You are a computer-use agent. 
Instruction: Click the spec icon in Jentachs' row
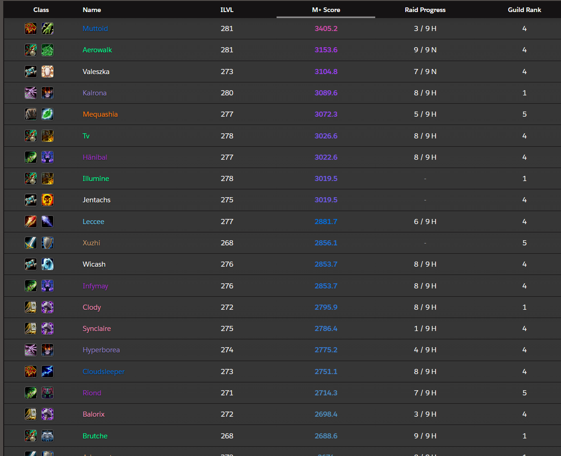coord(47,200)
